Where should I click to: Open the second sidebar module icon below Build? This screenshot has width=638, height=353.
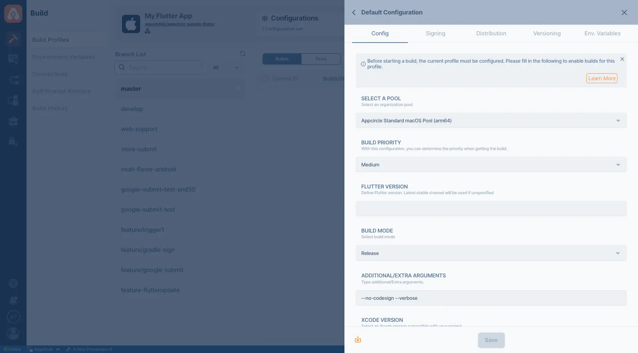[13, 59]
